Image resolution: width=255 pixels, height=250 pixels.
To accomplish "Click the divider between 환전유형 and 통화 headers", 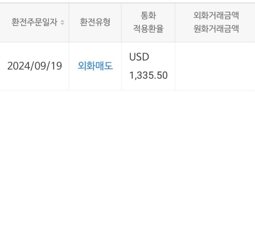I will pos(121,23).
